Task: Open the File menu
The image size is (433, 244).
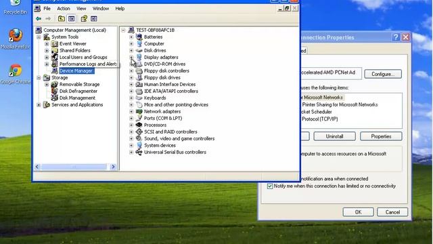Action: pos(47,9)
